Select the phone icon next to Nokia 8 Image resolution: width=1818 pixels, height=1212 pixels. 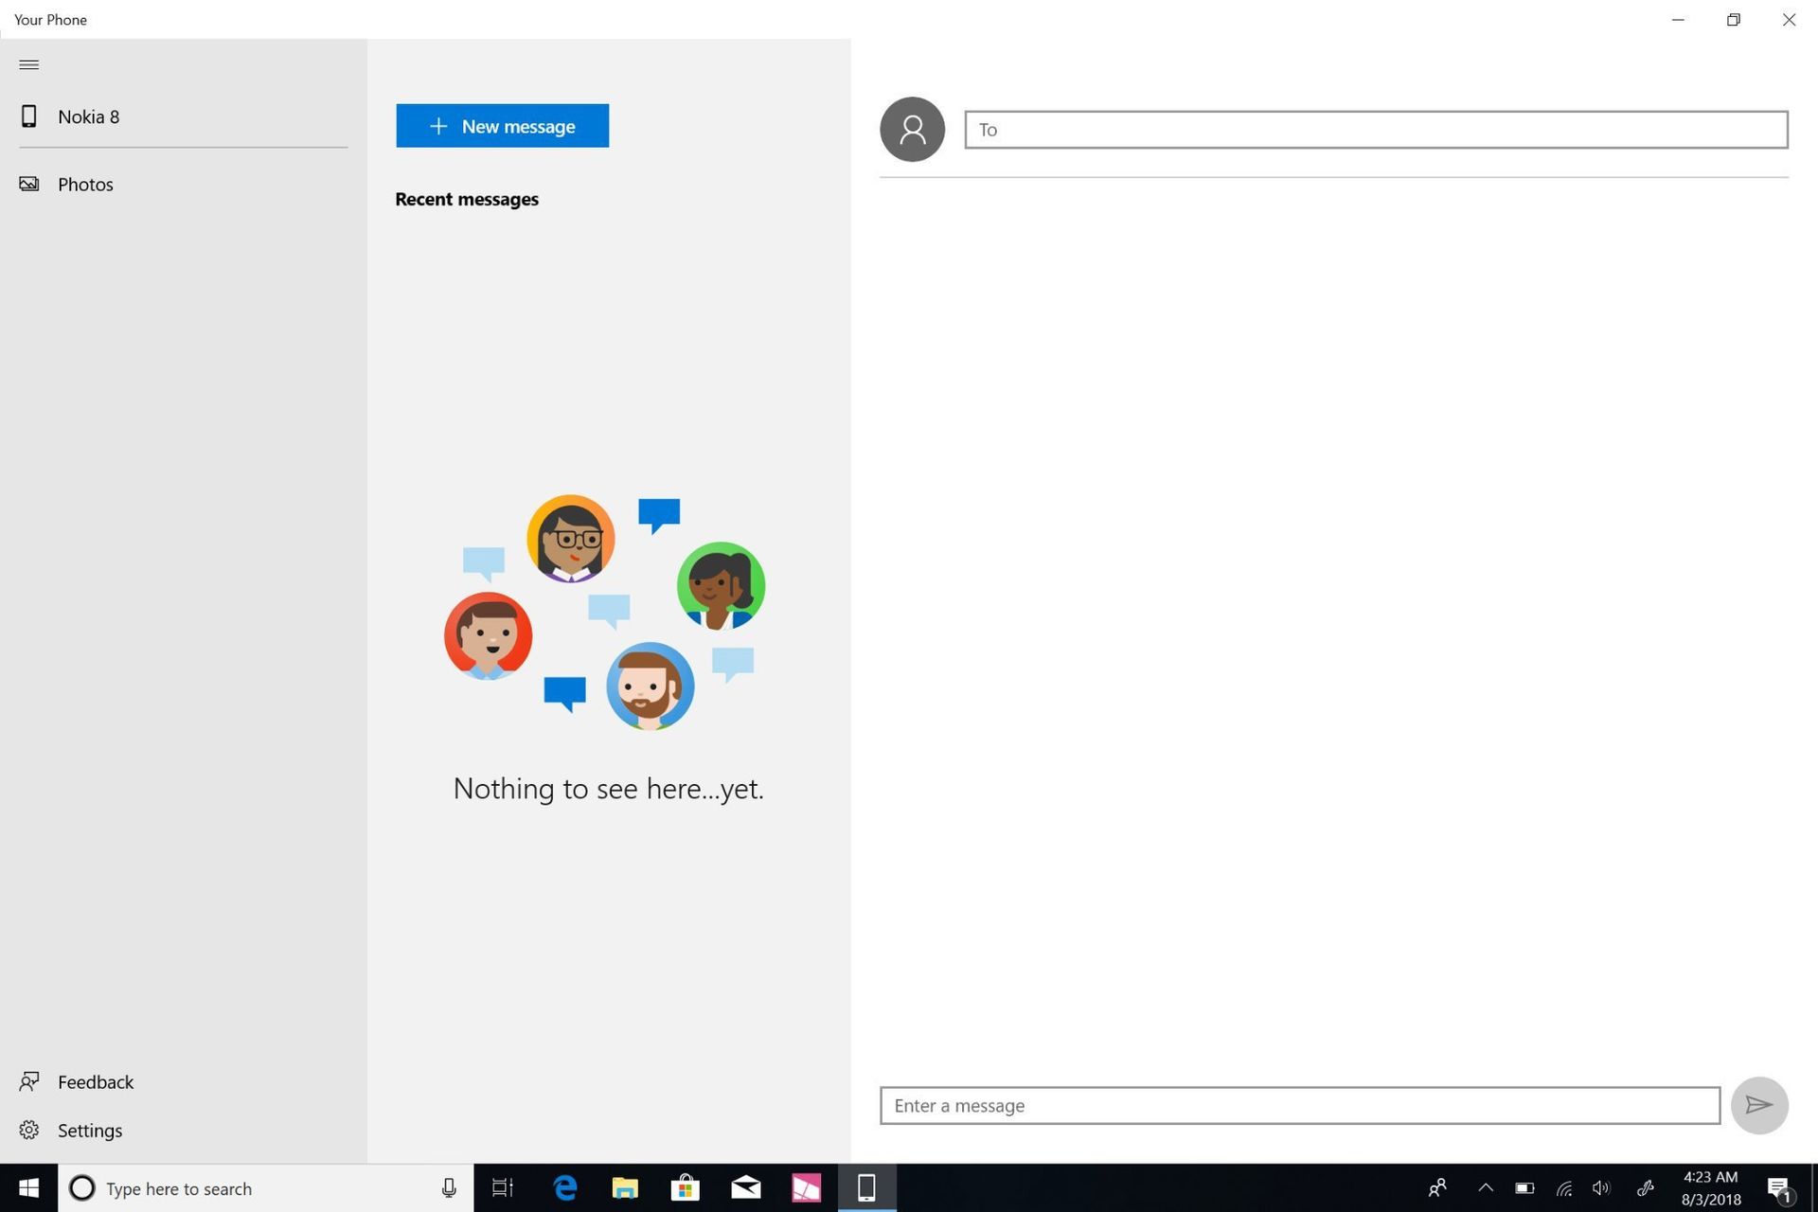tap(29, 116)
